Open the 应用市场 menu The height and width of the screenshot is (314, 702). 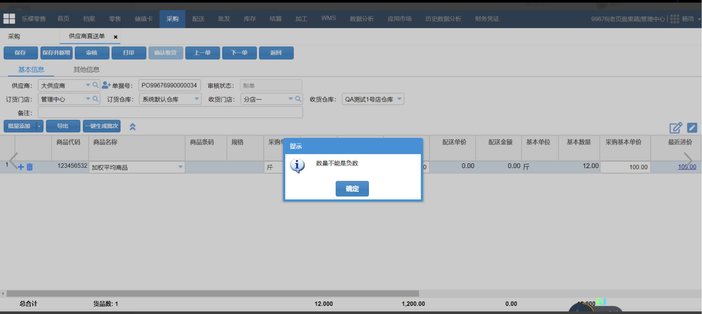[399, 19]
